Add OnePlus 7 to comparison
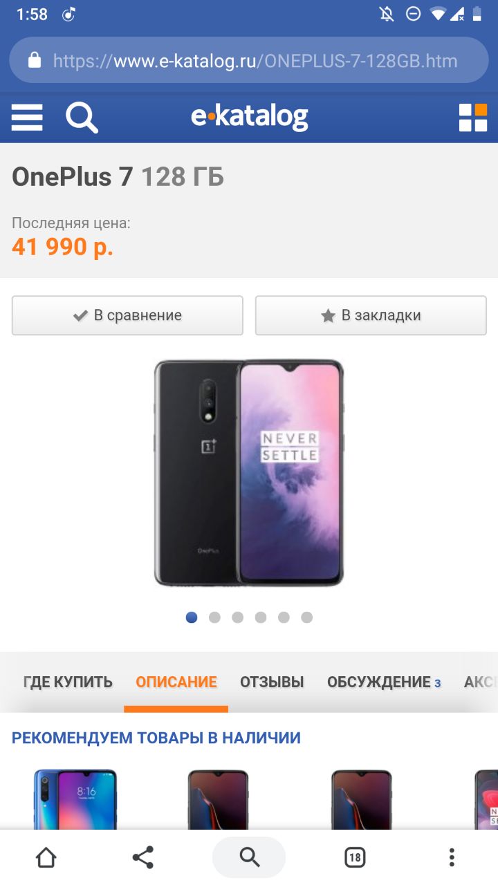498x885 pixels. [x=127, y=315]
